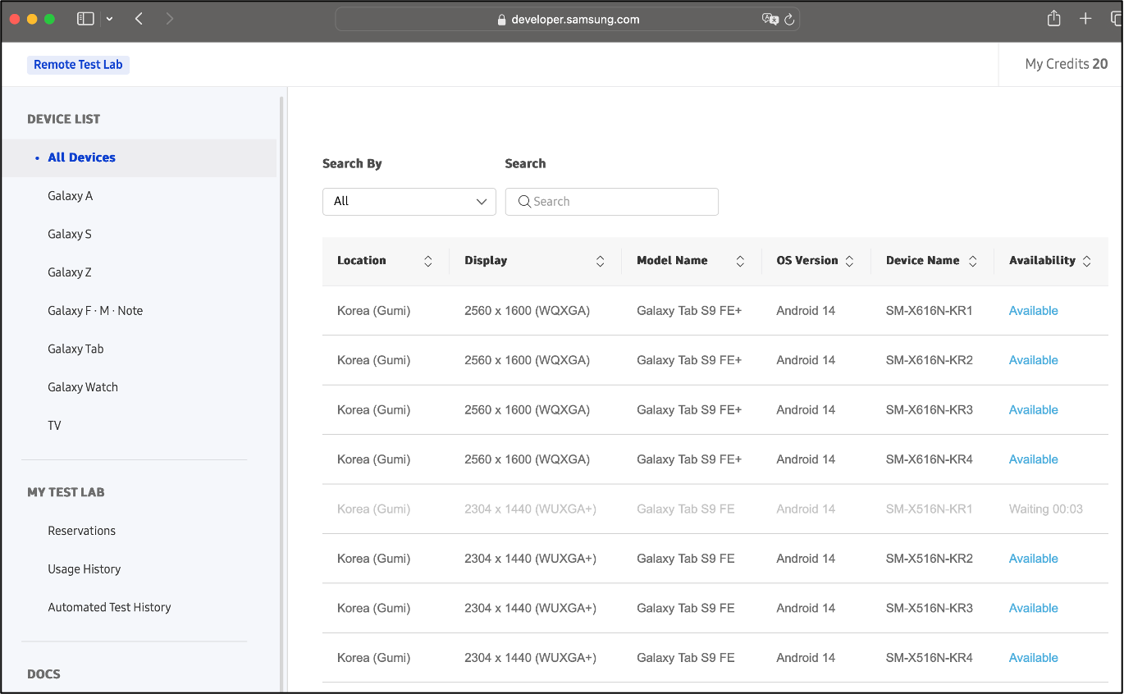Screen dimensions: 1124x694
Task: Click Available for SM-X616N-KR2
Action: (x=1033, y=360)
